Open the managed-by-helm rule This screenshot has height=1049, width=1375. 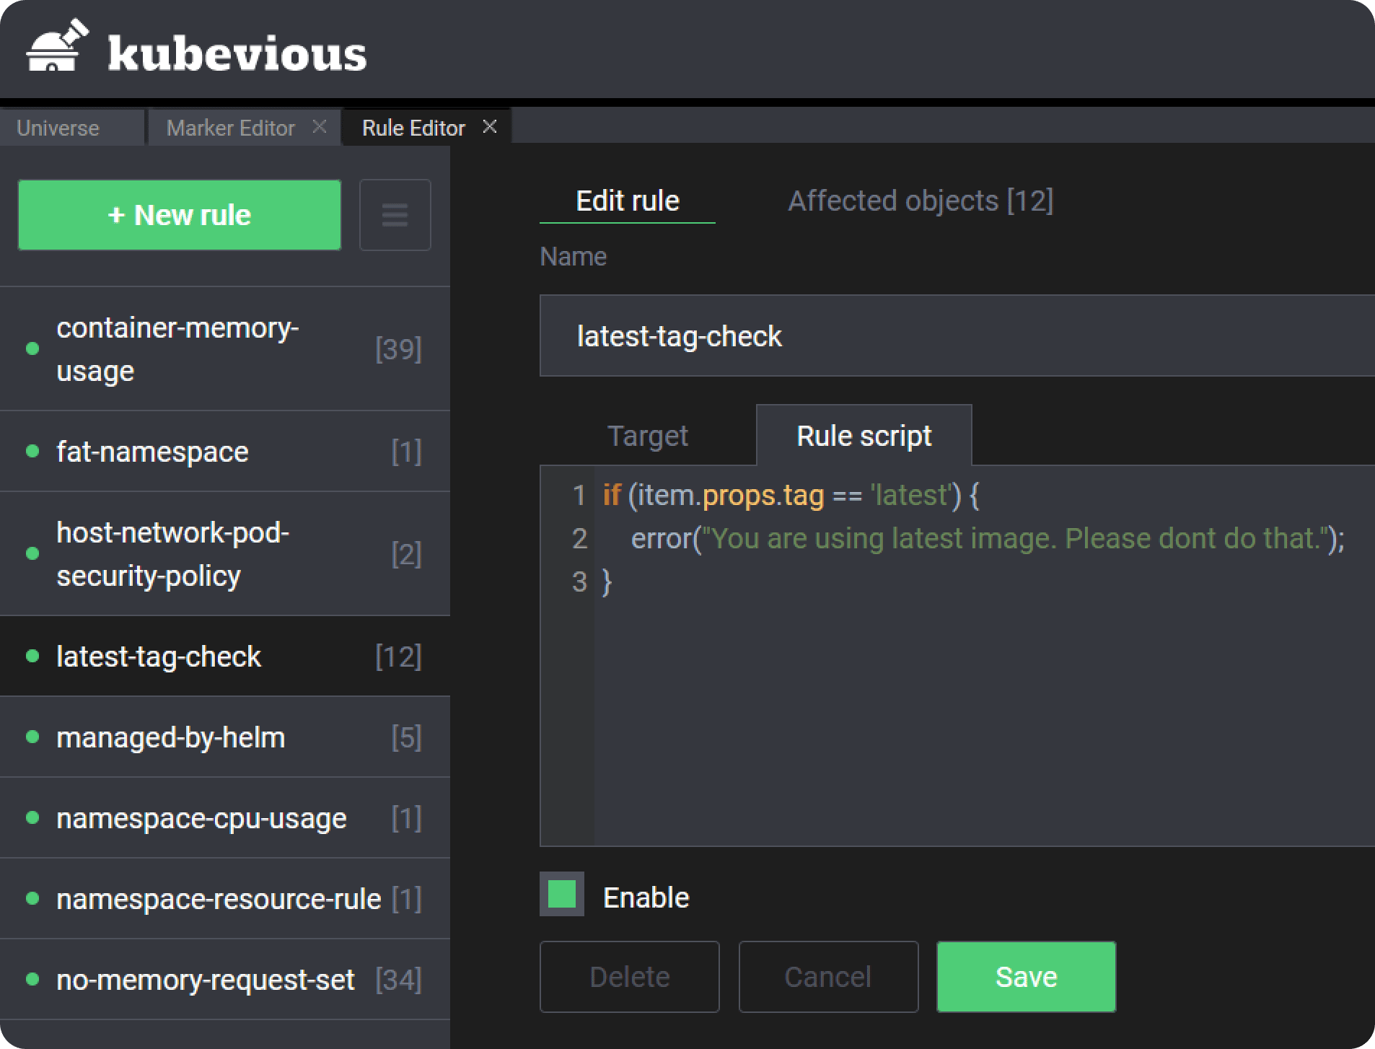click(x=225, y=737)
